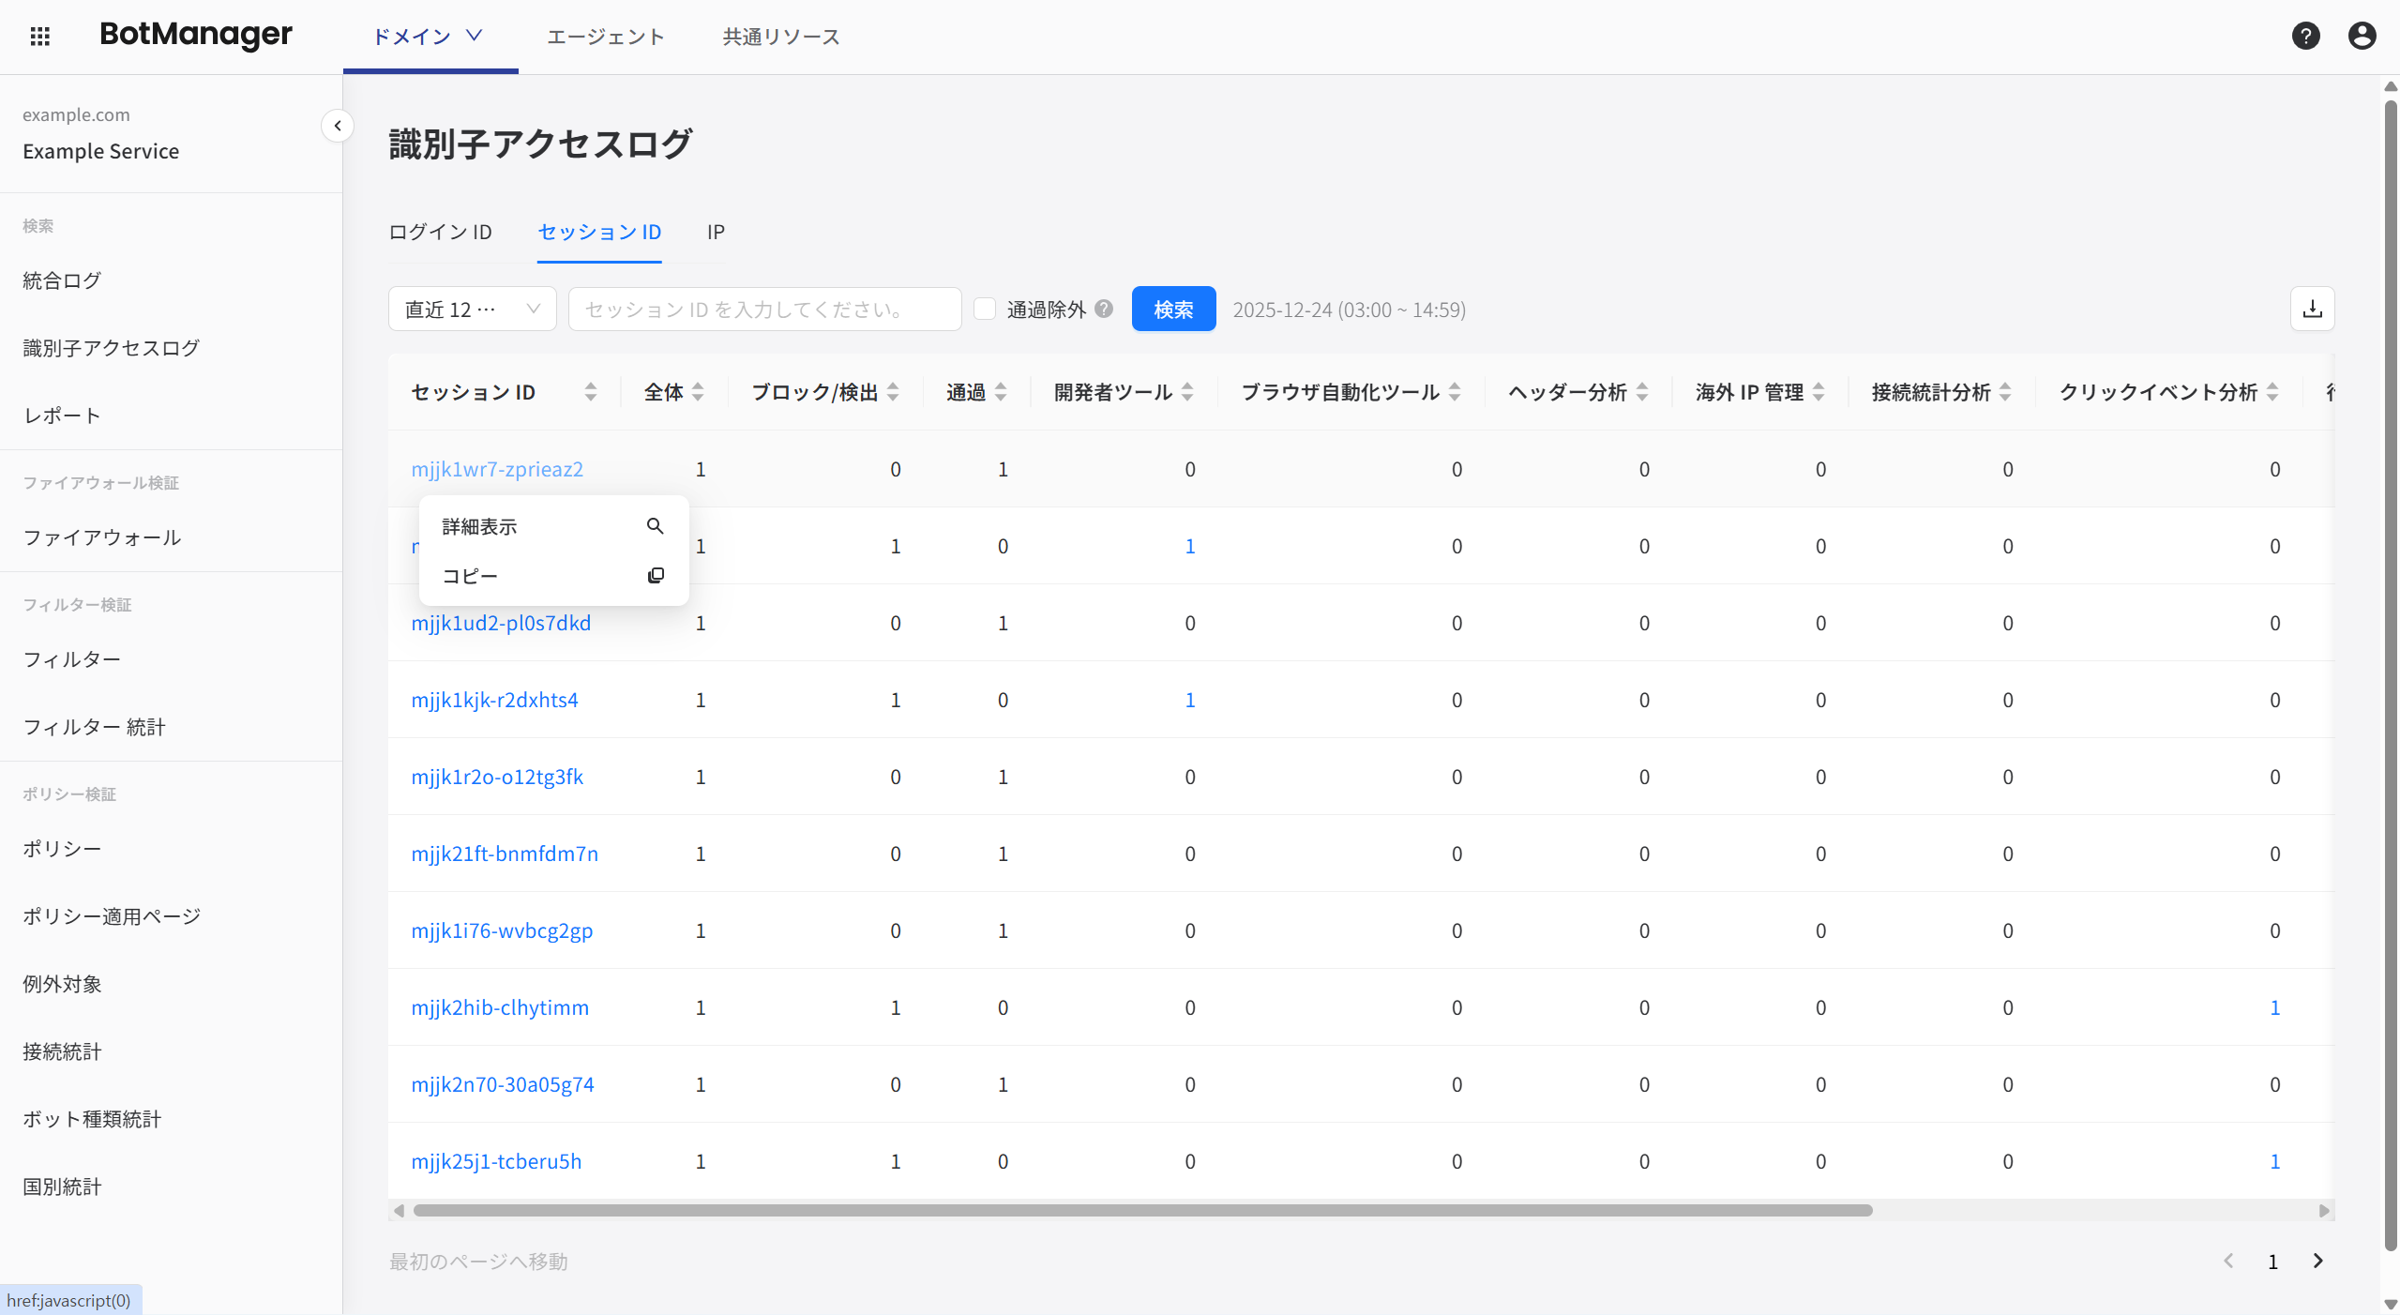The image size is (2400, 1315).
Task: Toggle sorting on the セッション ID column
Action: pos(591,391)
